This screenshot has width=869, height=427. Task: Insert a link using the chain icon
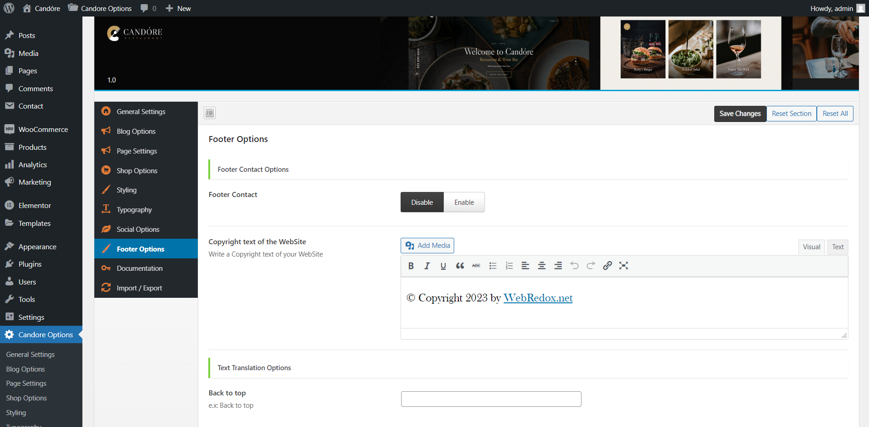pos(607,266)
